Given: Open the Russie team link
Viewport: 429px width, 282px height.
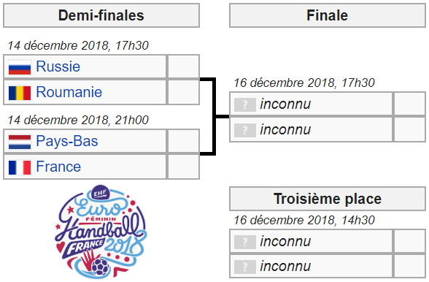Looking at the screenshot, I should (58, 66).
